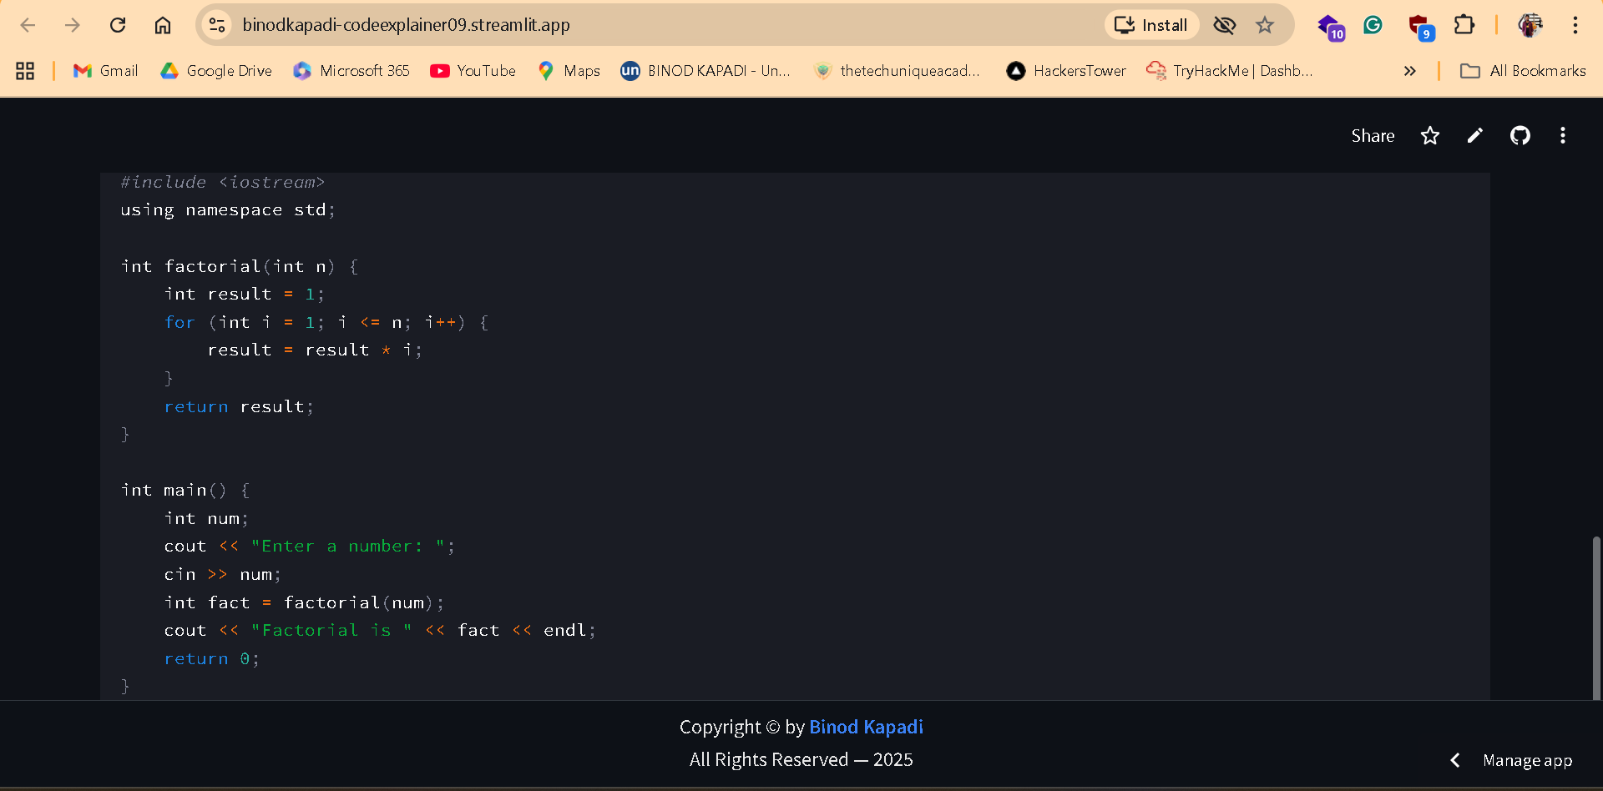
Task: Star this Streamlit app
Action: (1429, 135)
